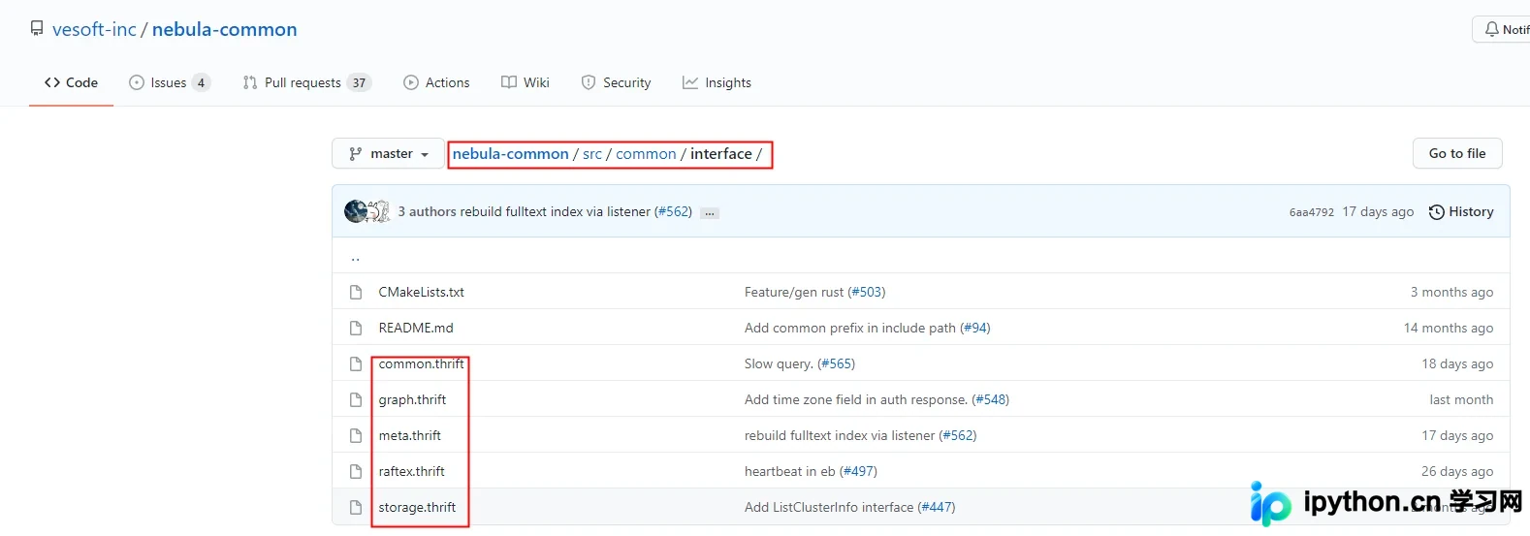Go to nebula-common in breadcrumb path
This screenshot has width=1530, height=536.
[x=510, y=153]
